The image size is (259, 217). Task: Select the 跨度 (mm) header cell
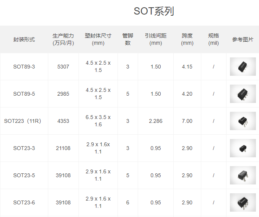pos(187,39)
